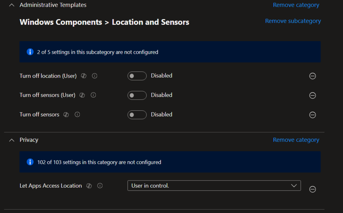Open info tooltip for Turn off location (User)
This screenshot has height=213, width=343.
[x=94, y=76]
